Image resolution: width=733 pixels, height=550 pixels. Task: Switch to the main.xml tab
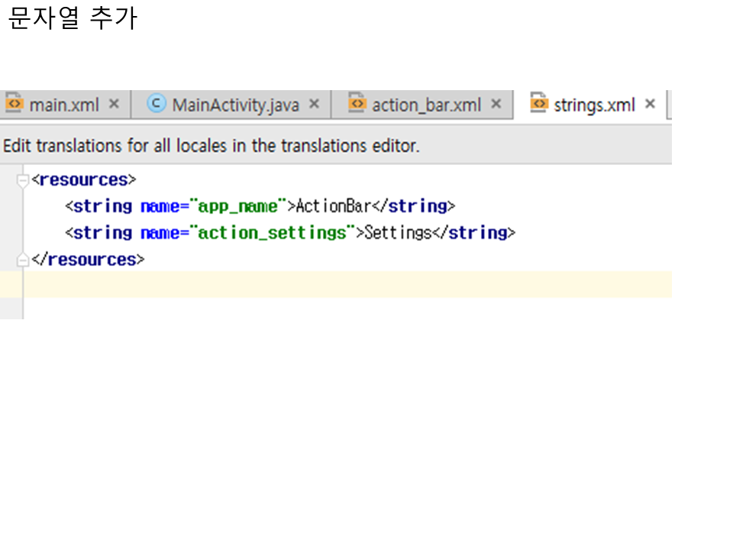pos(64,105)
